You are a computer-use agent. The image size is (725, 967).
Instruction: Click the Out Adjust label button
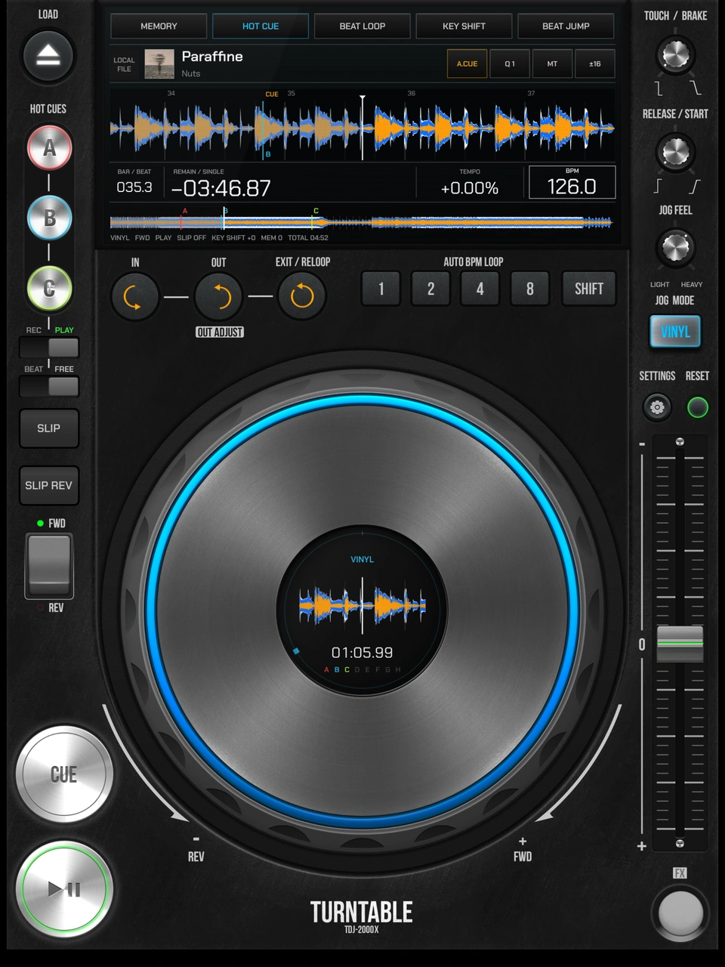click(220, 332)
